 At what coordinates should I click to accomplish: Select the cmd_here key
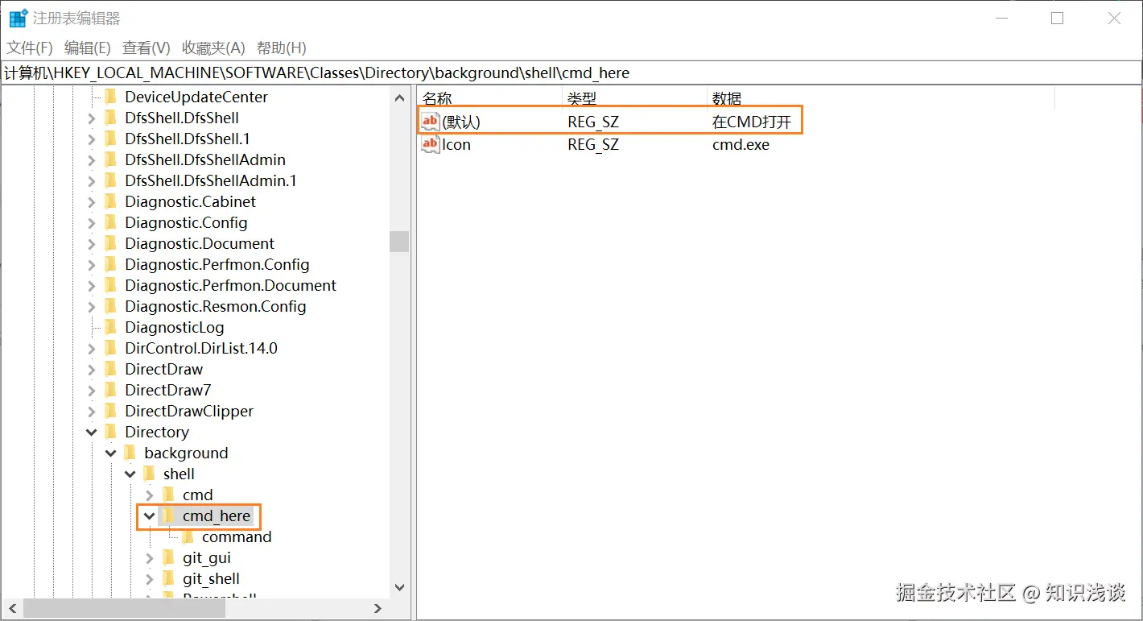(217, 516)
